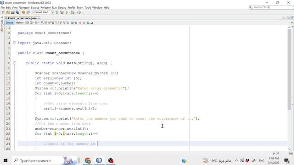Viewport: 294px width, 165px height.
Task: Open Back history dropdown arrow
Action: click(34, 22)
